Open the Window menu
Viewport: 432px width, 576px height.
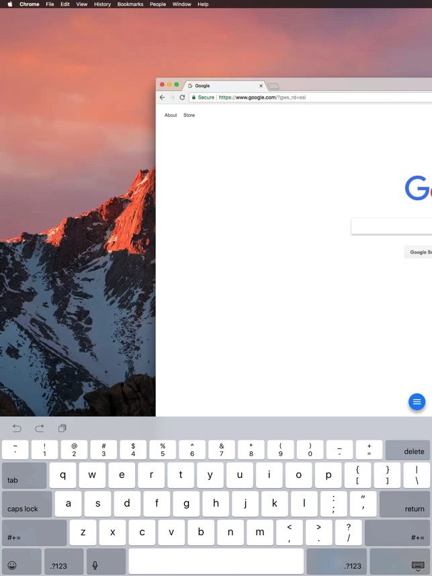point(181,4)
